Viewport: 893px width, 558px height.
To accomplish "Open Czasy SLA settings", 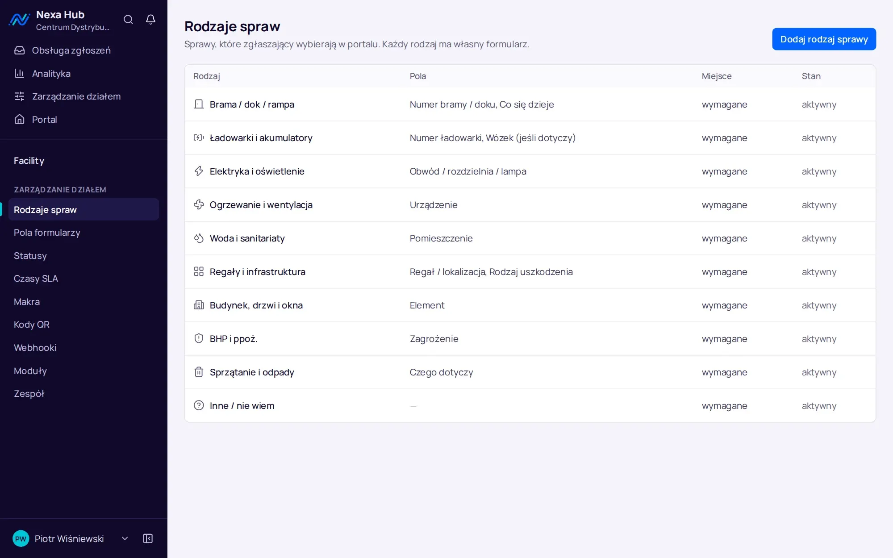I will [x=84, y=279].
